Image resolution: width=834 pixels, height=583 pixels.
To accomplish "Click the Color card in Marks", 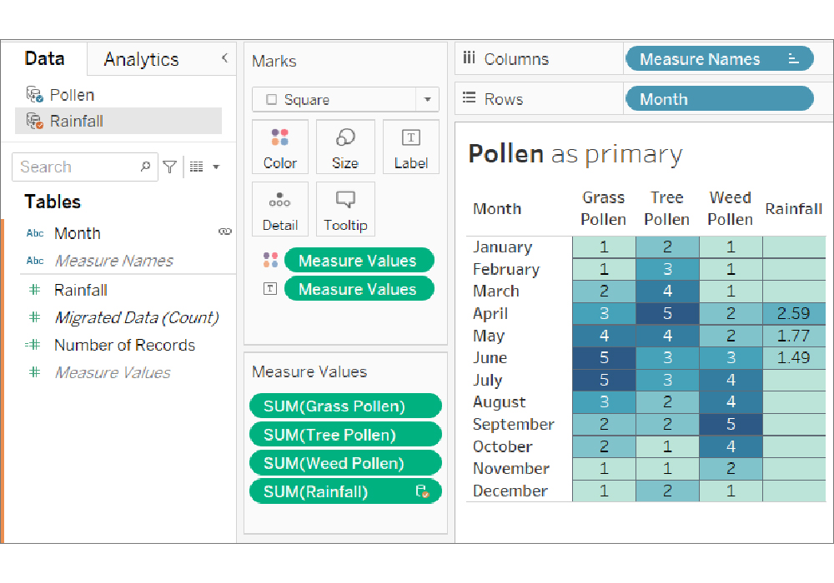I will pos(280,147).
